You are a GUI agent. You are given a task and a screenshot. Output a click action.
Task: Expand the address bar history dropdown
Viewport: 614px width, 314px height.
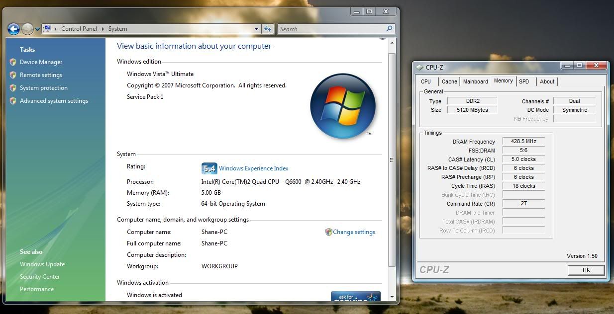[256, 29]
